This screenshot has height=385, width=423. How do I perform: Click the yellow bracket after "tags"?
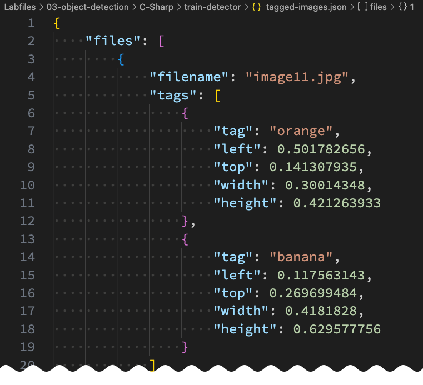(x=218, y=96)
